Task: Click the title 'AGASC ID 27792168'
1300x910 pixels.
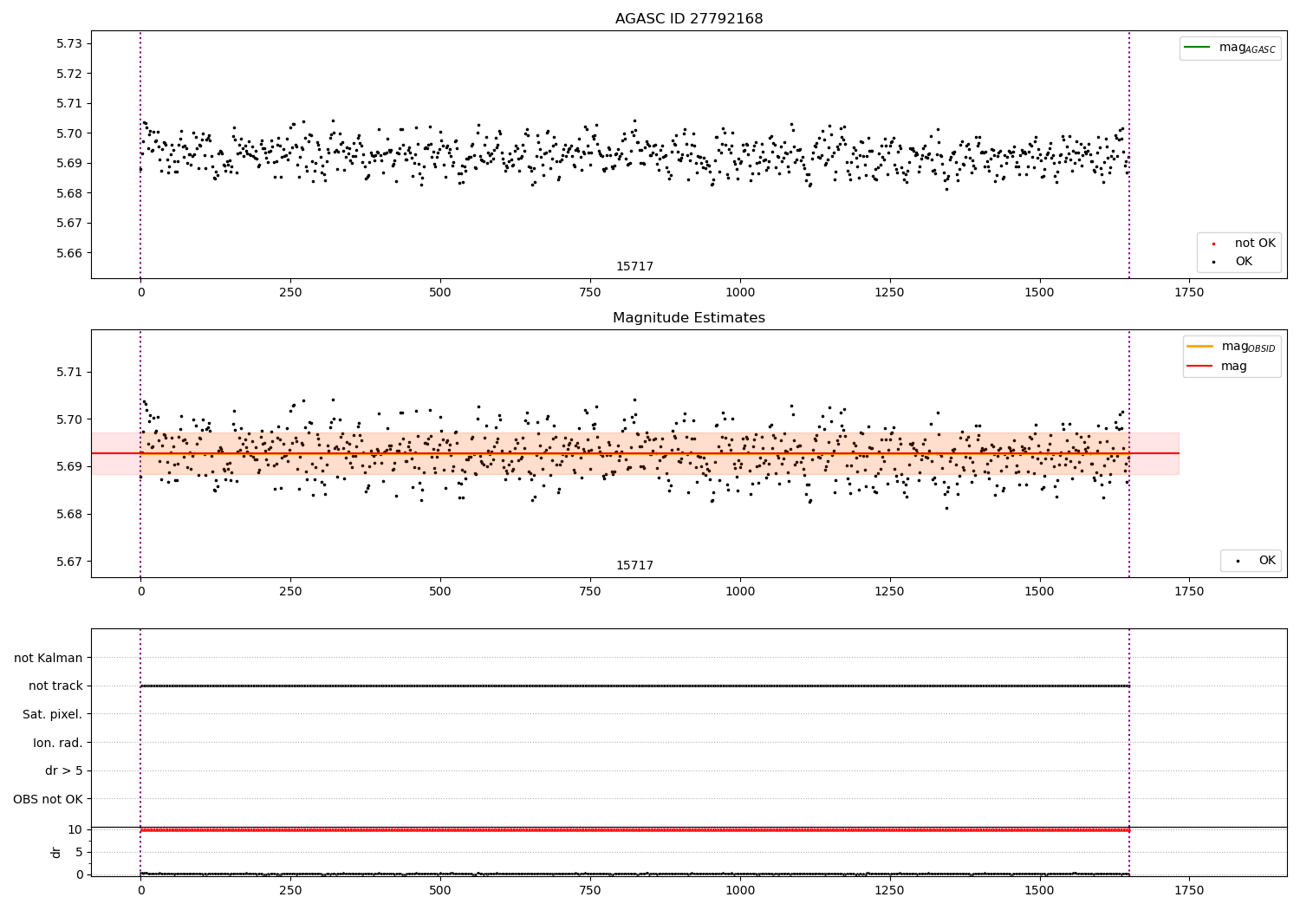Action: point(689,19)
